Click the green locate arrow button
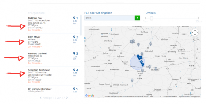This screenshot has height=104, width=206. point(137,18)
